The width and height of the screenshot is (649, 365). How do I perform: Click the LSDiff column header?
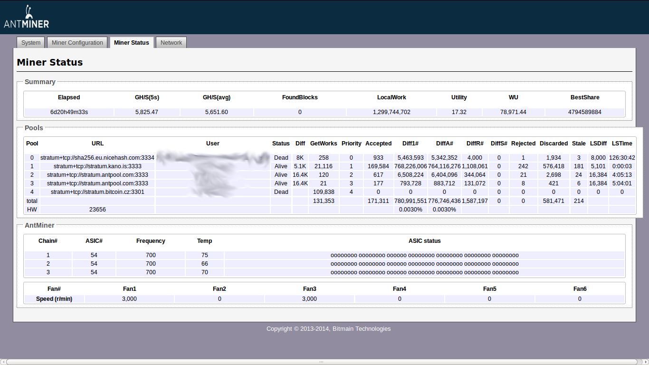pyautogui.click(x=598, y=144)
